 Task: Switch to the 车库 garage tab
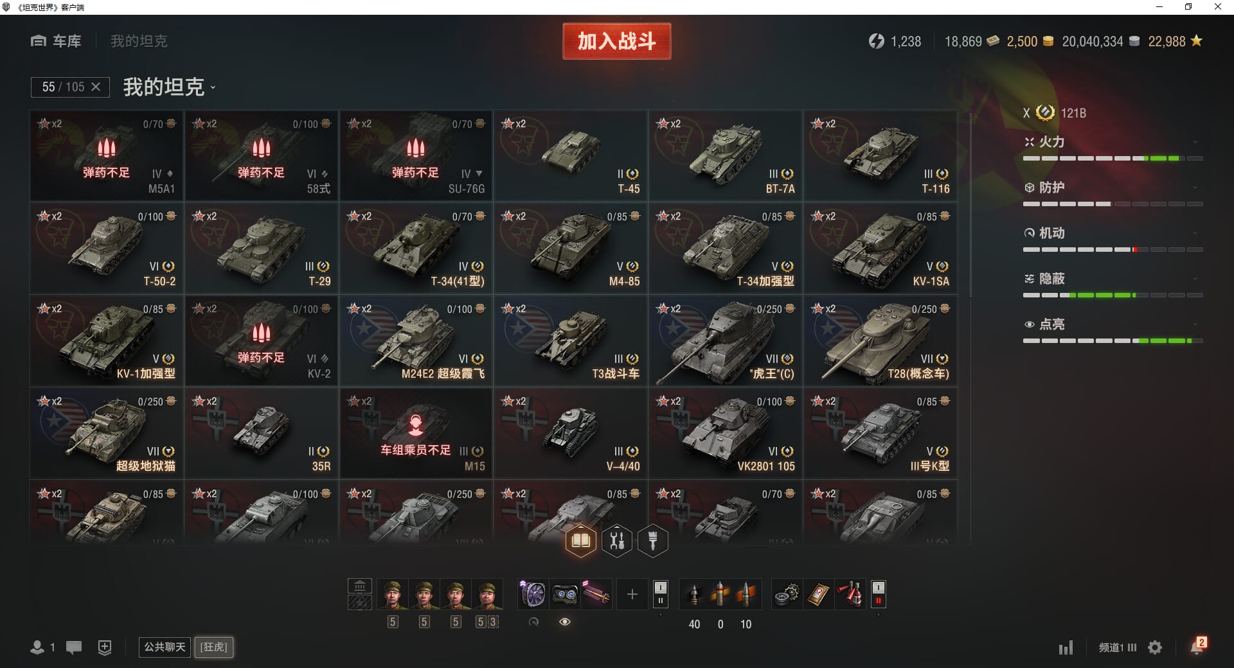click(x=56, y=41)
